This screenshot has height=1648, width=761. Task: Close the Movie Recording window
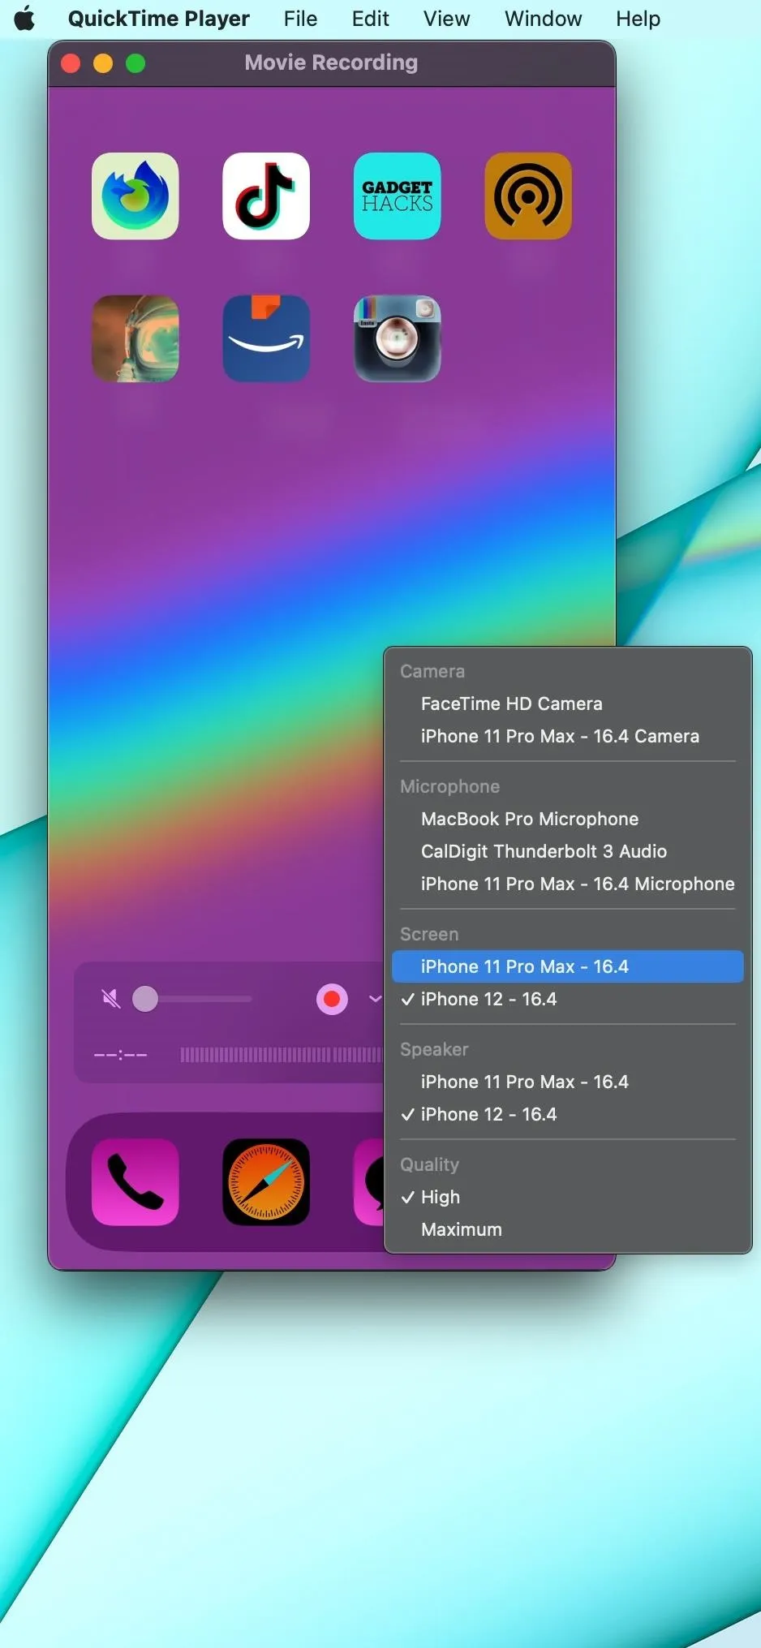[71, 63]
